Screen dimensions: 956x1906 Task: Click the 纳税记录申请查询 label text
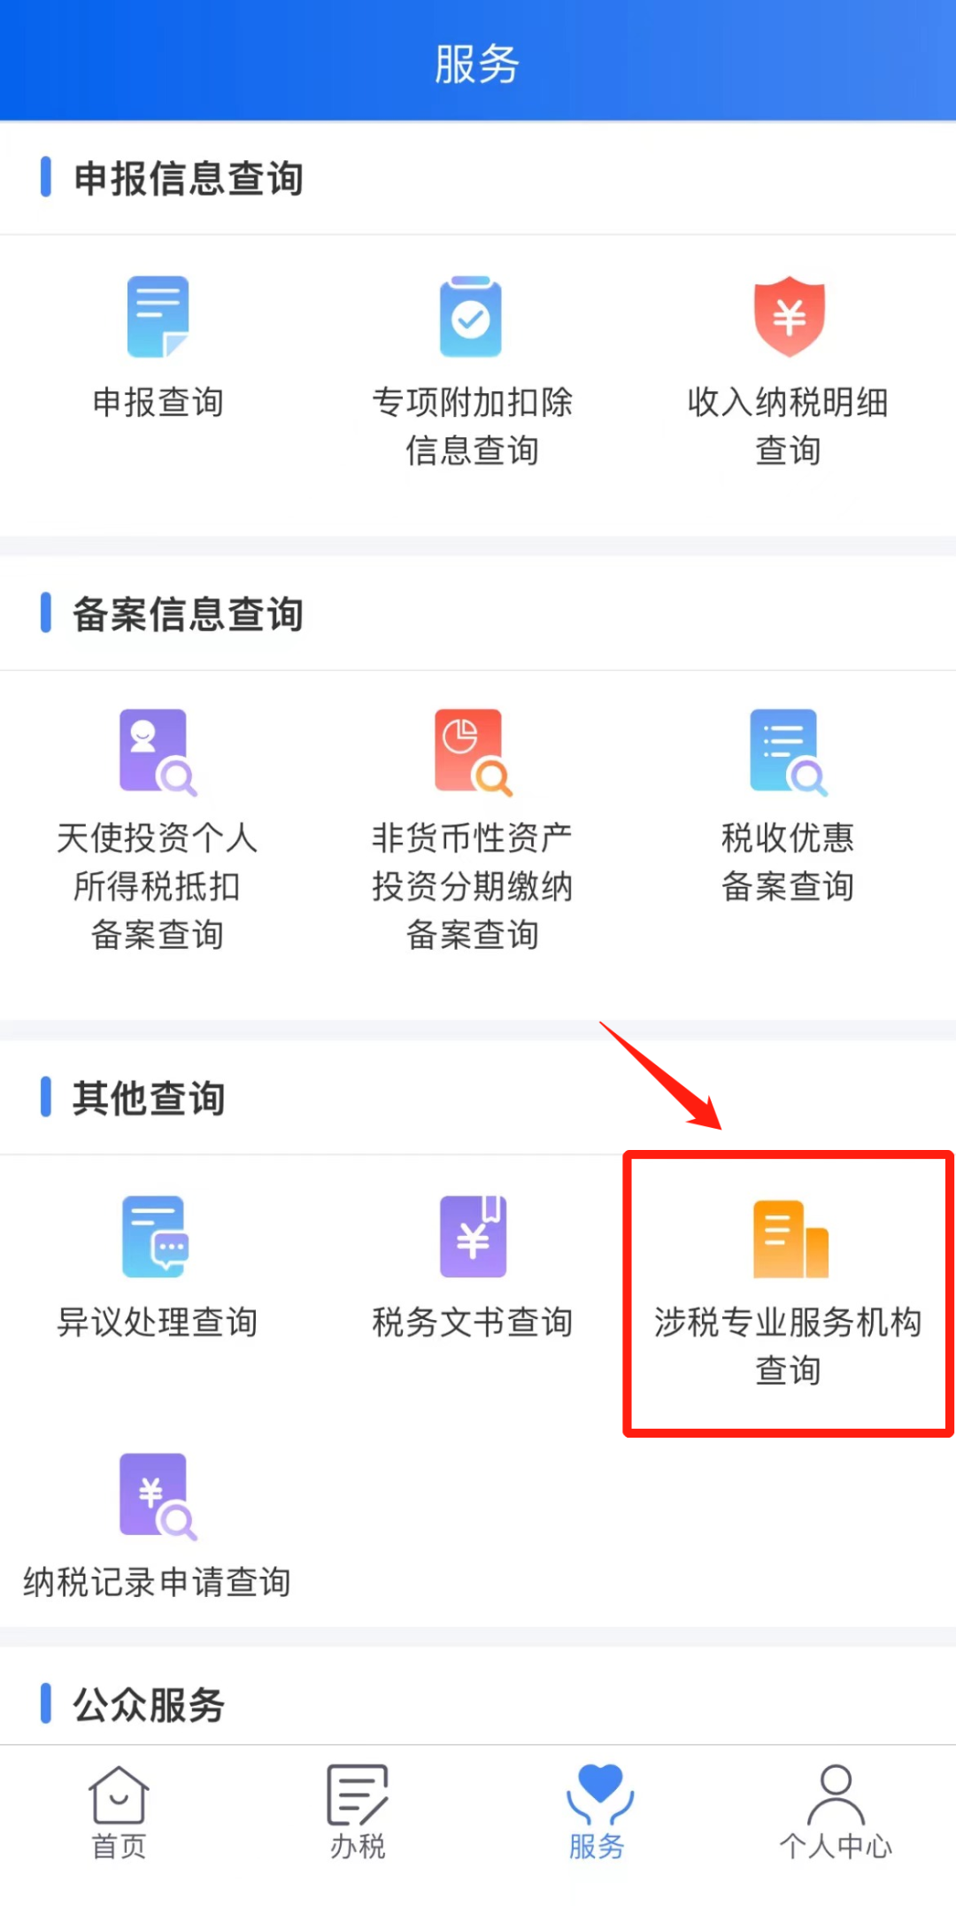tap(158, 1582)
